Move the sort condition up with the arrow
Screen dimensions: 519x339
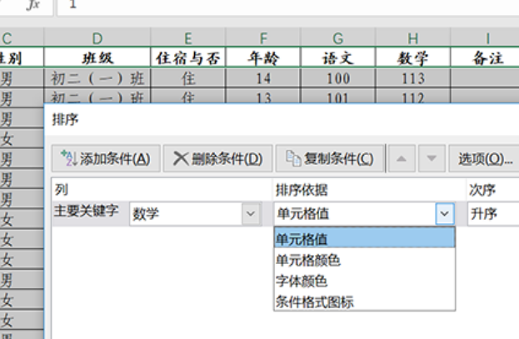coord(402,158)
